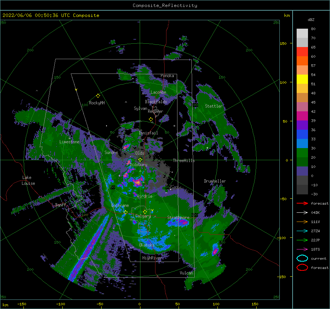Click the Limestone label
This screenshot has width=330, height=309.
click(69, 142)
